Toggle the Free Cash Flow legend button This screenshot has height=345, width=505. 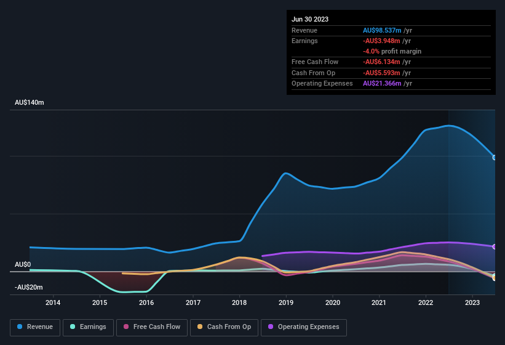tap(152, 327)
